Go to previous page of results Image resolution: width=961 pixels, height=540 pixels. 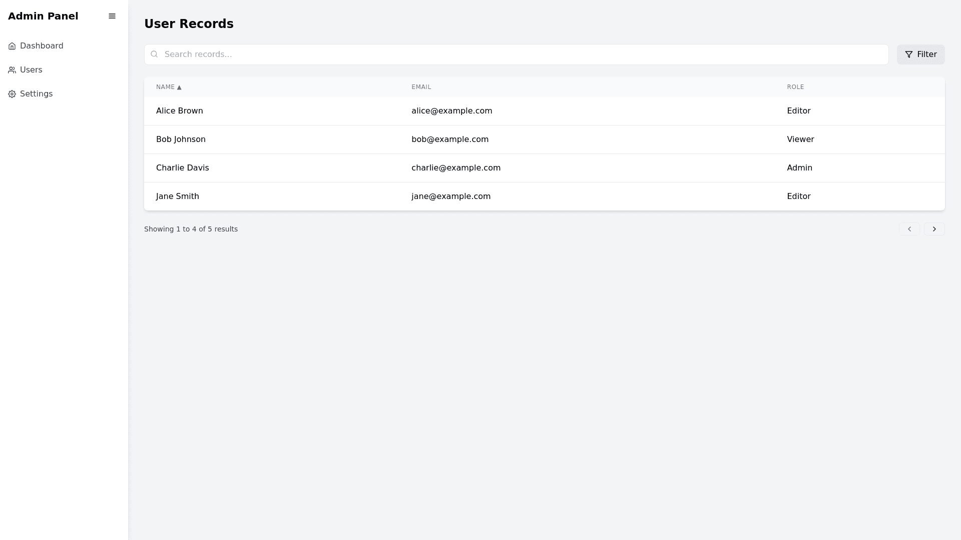909,229
